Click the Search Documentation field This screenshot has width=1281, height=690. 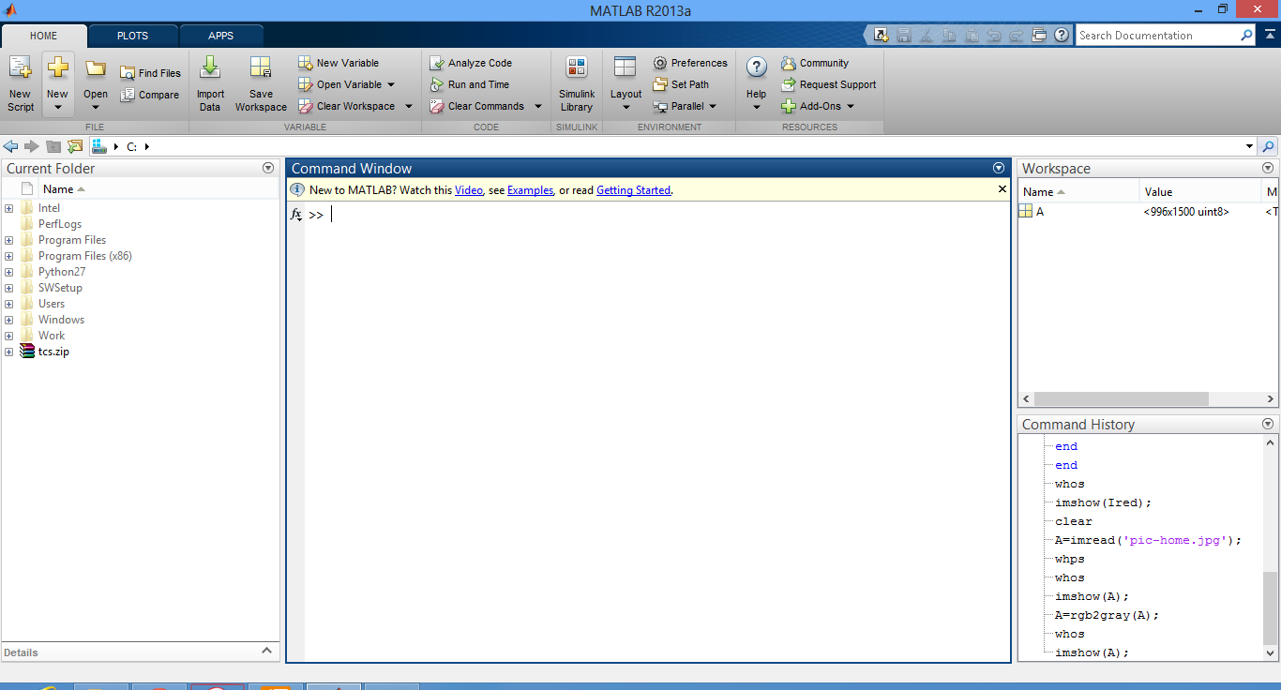tap(1156, 36)
